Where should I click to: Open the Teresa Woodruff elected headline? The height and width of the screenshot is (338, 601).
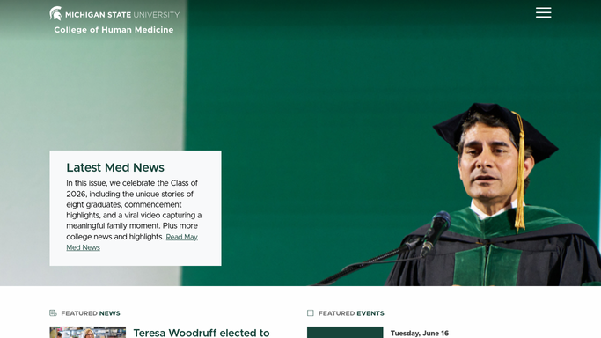coord(202,333)
